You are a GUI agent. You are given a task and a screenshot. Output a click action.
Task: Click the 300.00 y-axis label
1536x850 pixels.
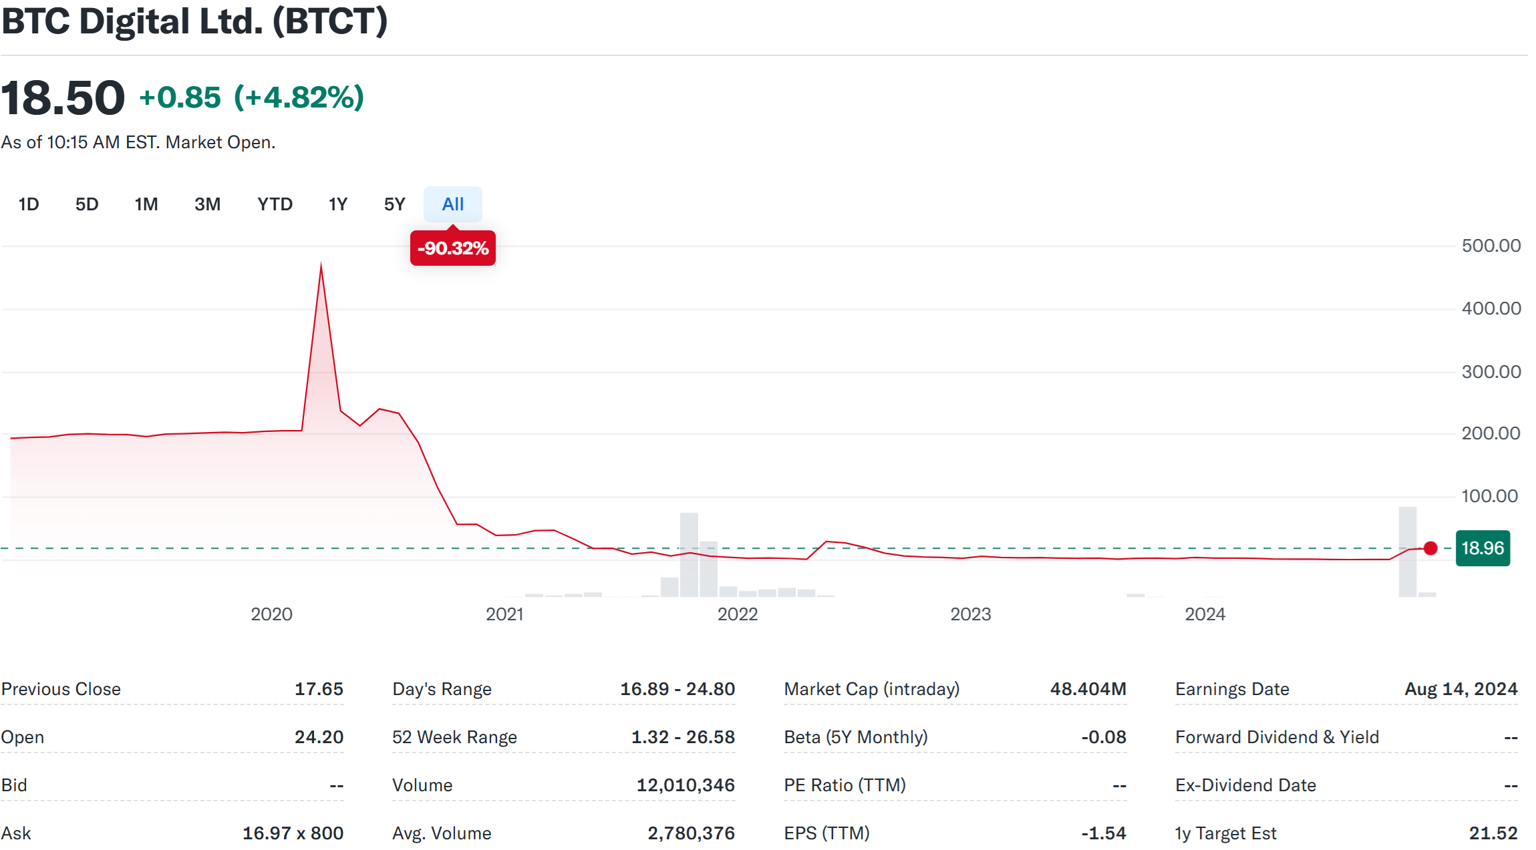(x=1491, y=372)
